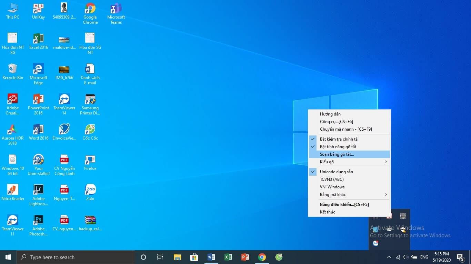Select the PowerPoint 2016 desktop shortcut

pos(38,104)
